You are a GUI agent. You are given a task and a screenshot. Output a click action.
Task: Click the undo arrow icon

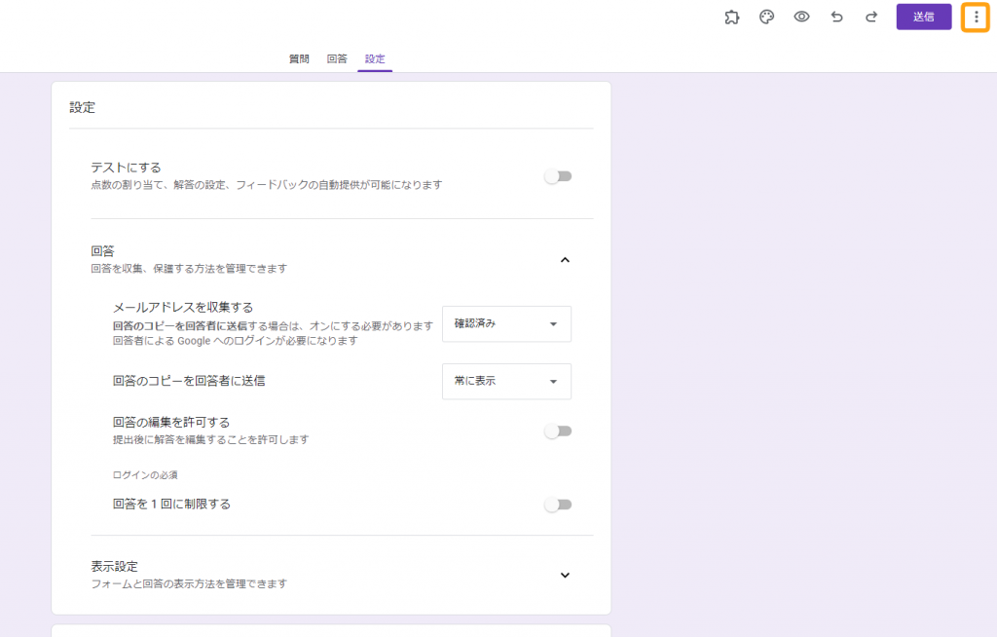[x=836, y=17]
